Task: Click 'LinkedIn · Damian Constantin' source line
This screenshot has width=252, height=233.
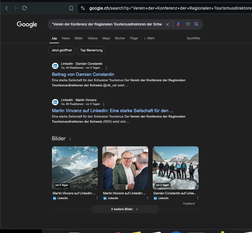Action: [x=82, y=64]
